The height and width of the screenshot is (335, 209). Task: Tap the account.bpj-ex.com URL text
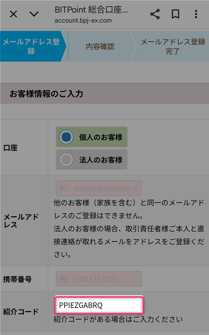point(83,21)
